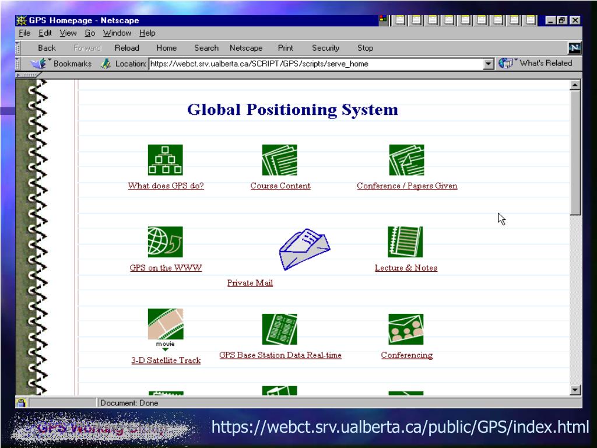597x448 pixels.
Task: Follow the 'GPS on the WWW' link
Action: [166, 267]
